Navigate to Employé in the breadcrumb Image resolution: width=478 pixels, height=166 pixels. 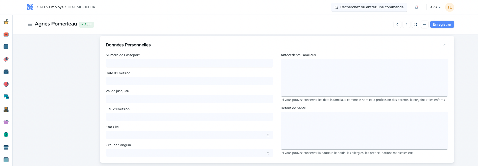56,7
